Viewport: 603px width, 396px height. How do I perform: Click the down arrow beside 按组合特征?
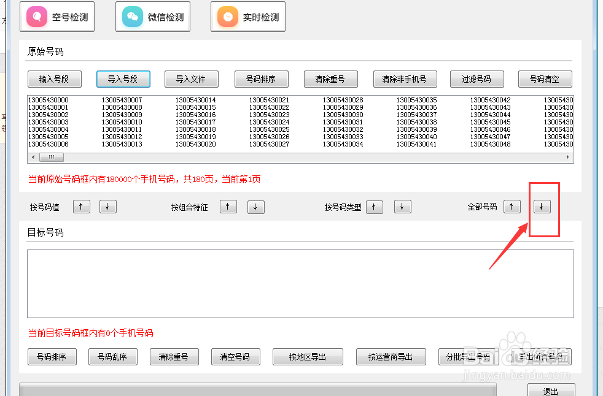[x=255, y=207]
